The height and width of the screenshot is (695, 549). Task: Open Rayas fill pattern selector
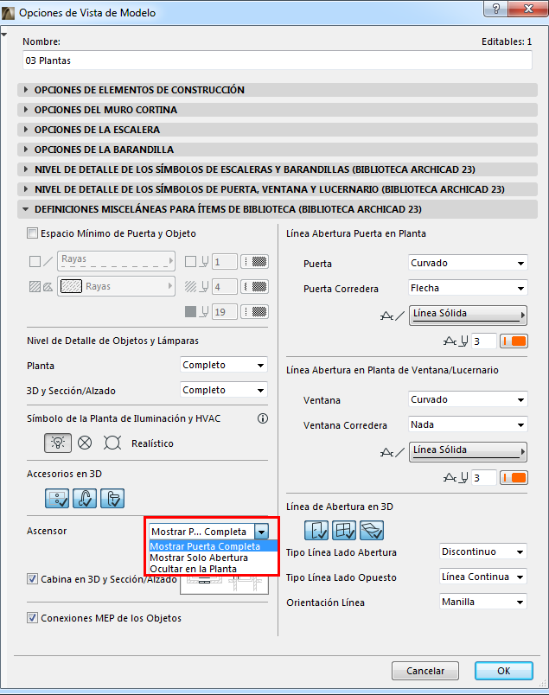(116, 286)
